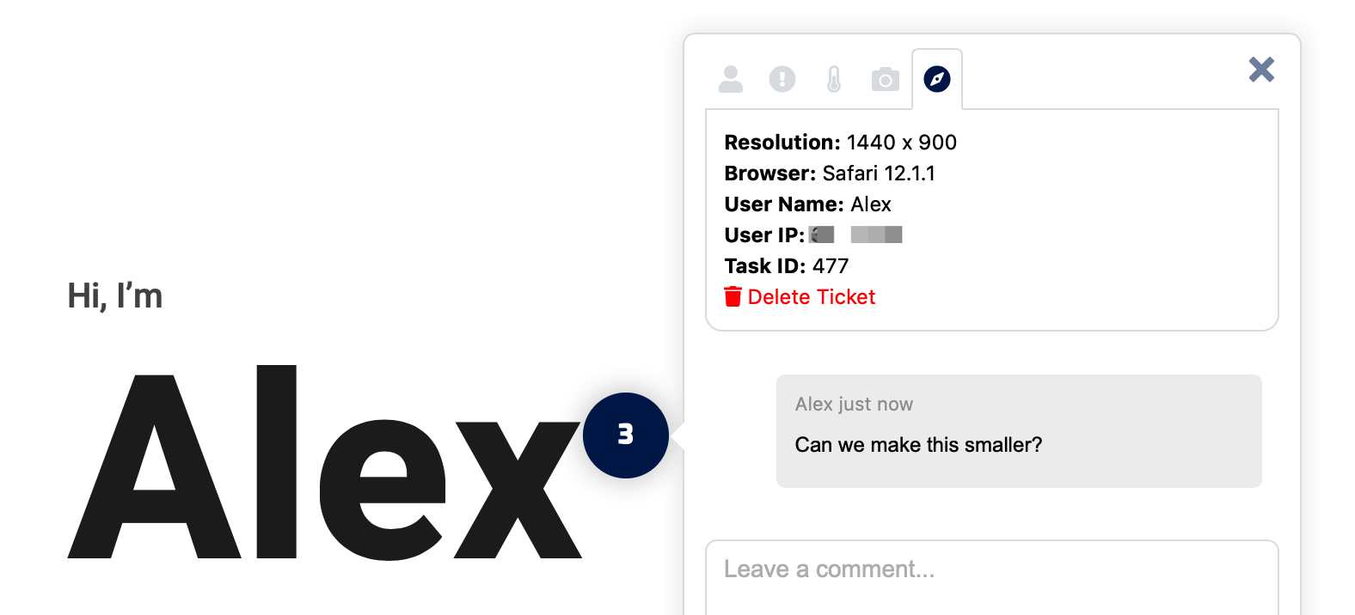Image resolution: width=1355 pixels, height=615 pixels.
Task: Open the exclamation priority tab icon
Action: point(782,79)
